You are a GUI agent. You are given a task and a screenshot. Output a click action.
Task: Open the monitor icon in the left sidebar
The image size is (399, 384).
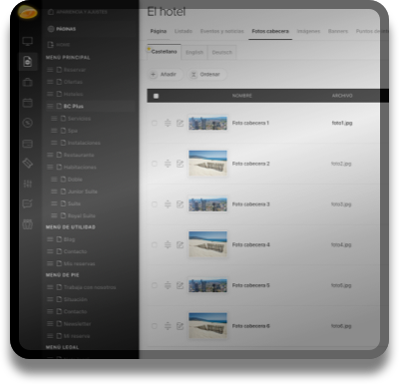click(x=28, y=41)
